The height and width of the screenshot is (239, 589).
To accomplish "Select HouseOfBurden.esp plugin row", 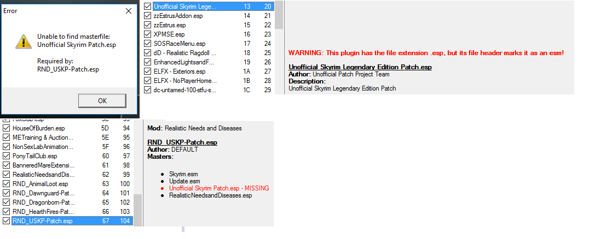I will click(x=71, y=128).
